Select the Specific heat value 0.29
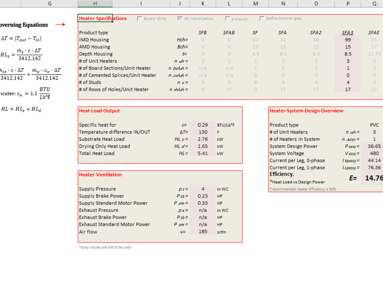The width and height of the screenshot is (383, 287). click(203, 124)
